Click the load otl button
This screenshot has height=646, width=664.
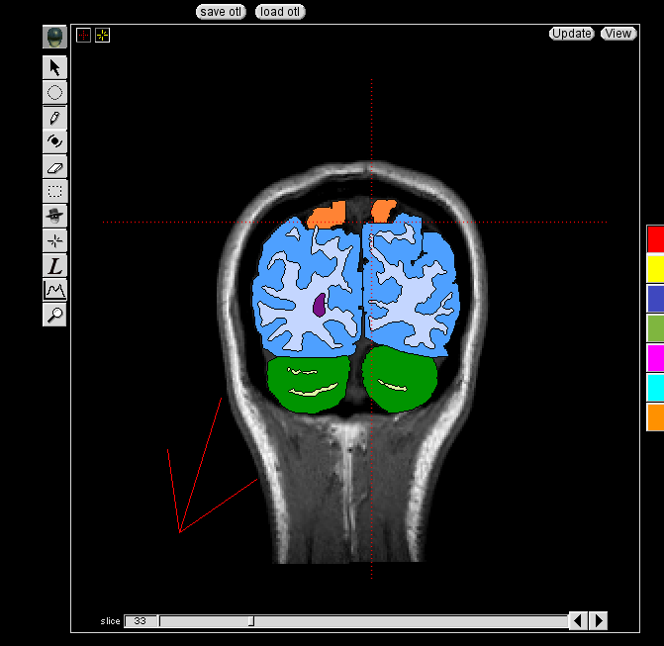(x=280, y=12)
